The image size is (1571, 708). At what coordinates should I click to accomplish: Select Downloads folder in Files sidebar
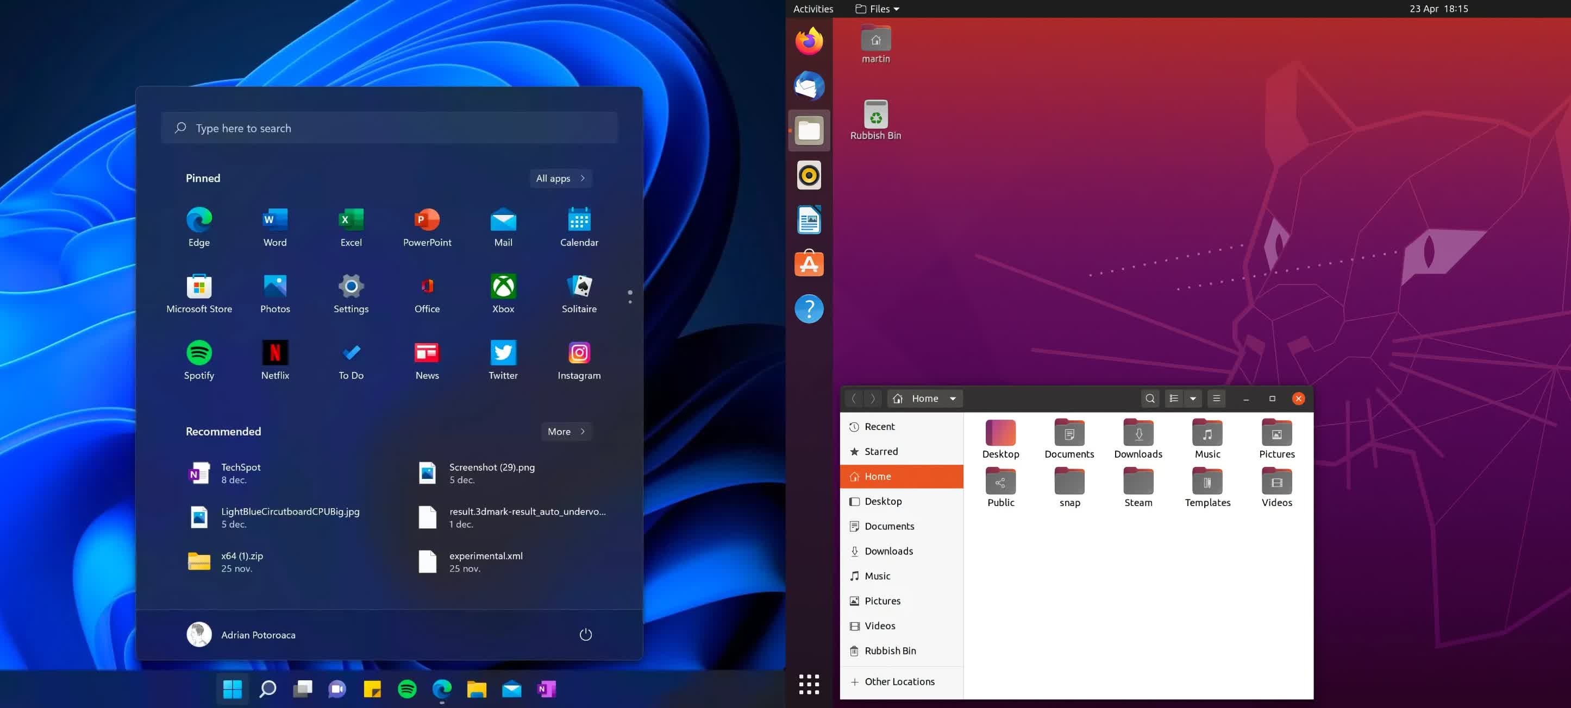pyautogui.click(x=888, y=551)
